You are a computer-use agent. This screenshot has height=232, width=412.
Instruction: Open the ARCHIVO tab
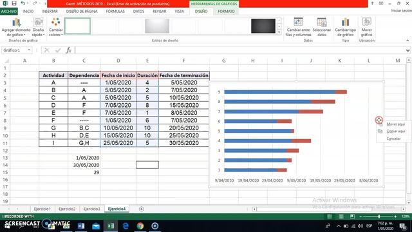[9, 12]
